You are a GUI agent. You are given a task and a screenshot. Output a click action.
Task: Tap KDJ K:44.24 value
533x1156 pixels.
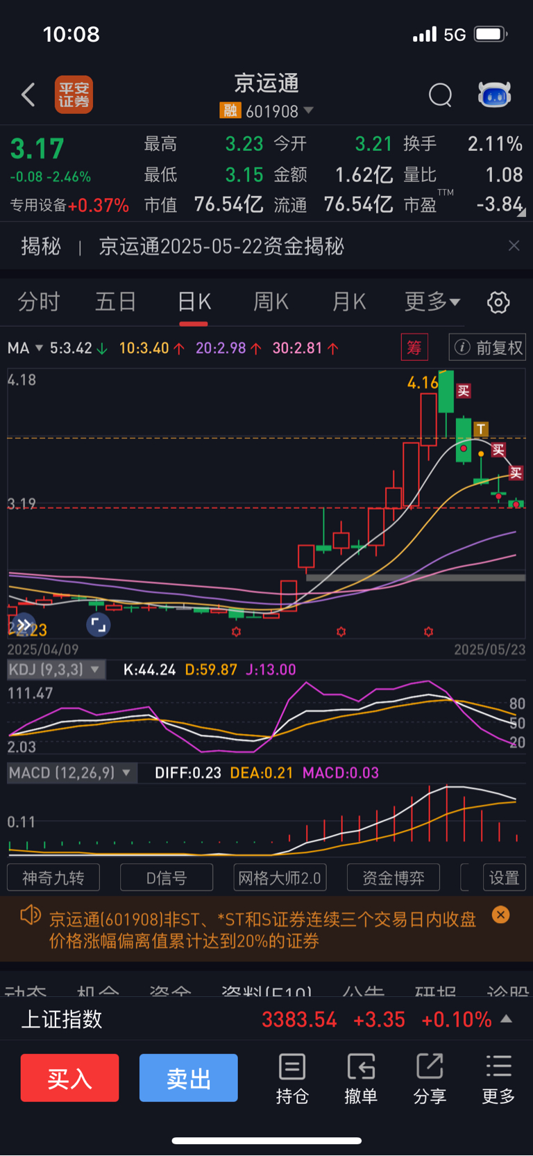click(149, 669)
